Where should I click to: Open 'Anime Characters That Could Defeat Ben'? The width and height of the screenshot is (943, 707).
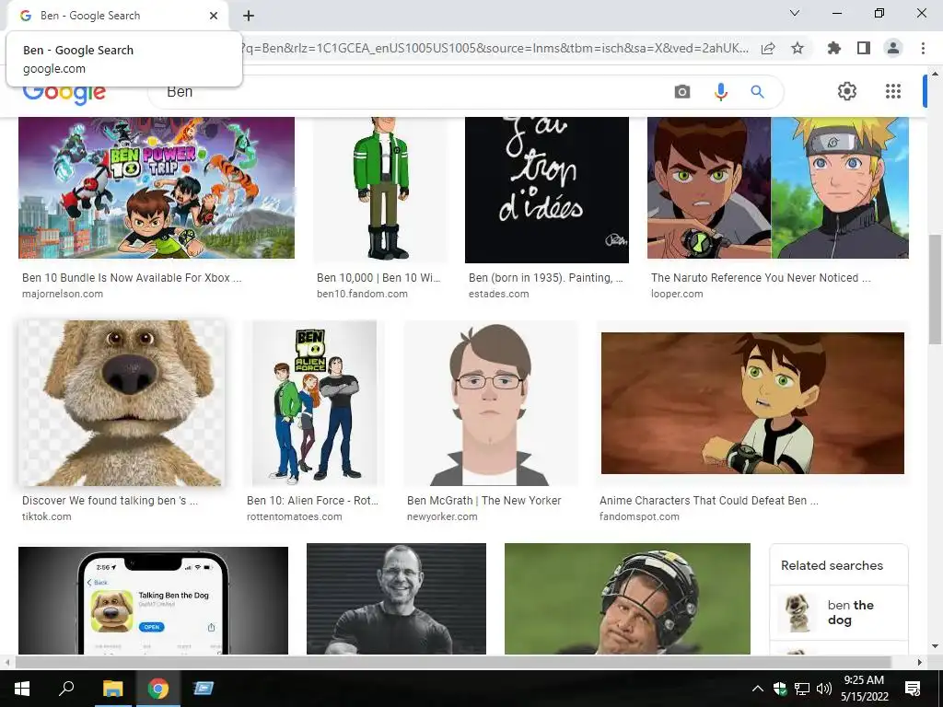pos(708,500)
